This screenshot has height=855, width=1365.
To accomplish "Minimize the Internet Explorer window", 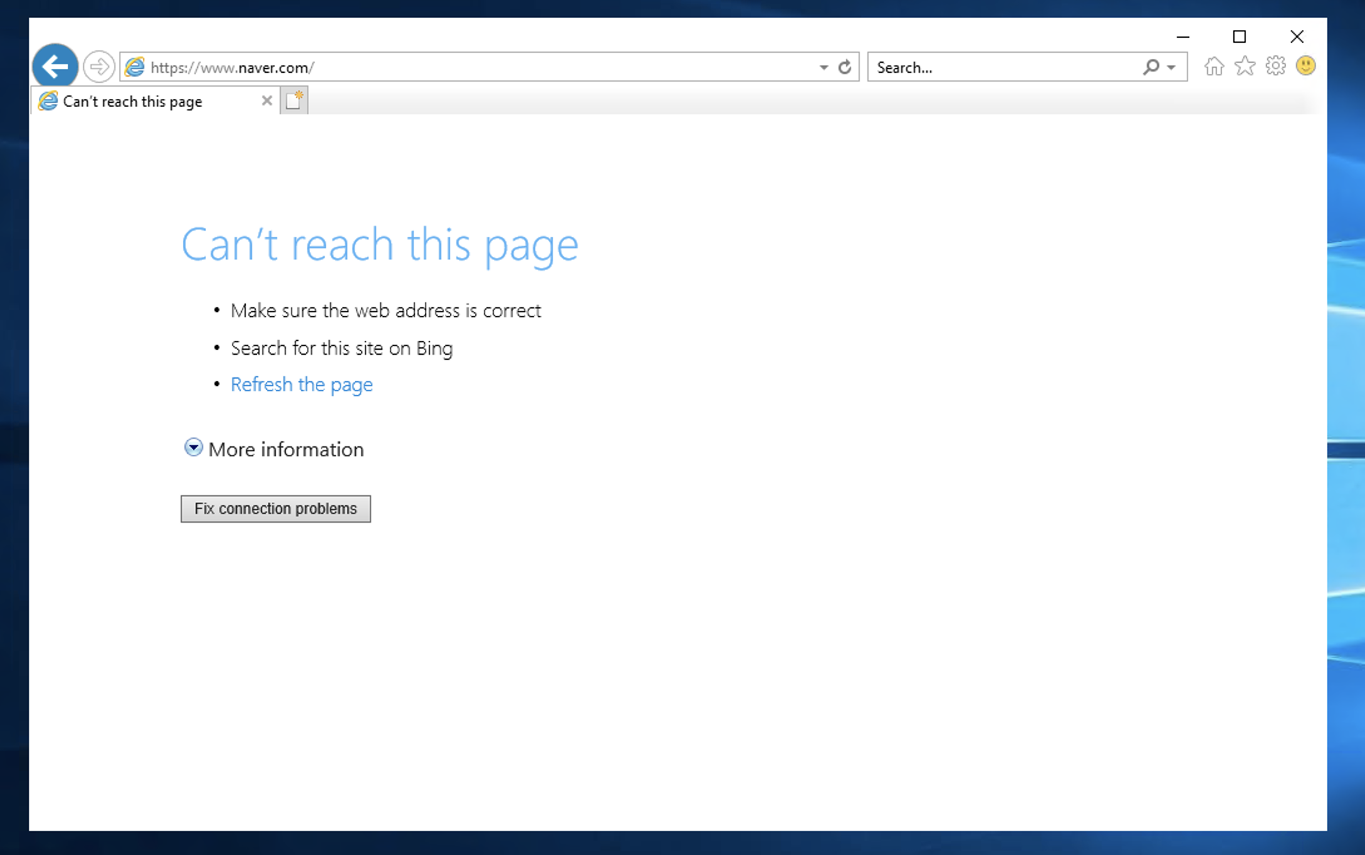I will coord(1183,37).
